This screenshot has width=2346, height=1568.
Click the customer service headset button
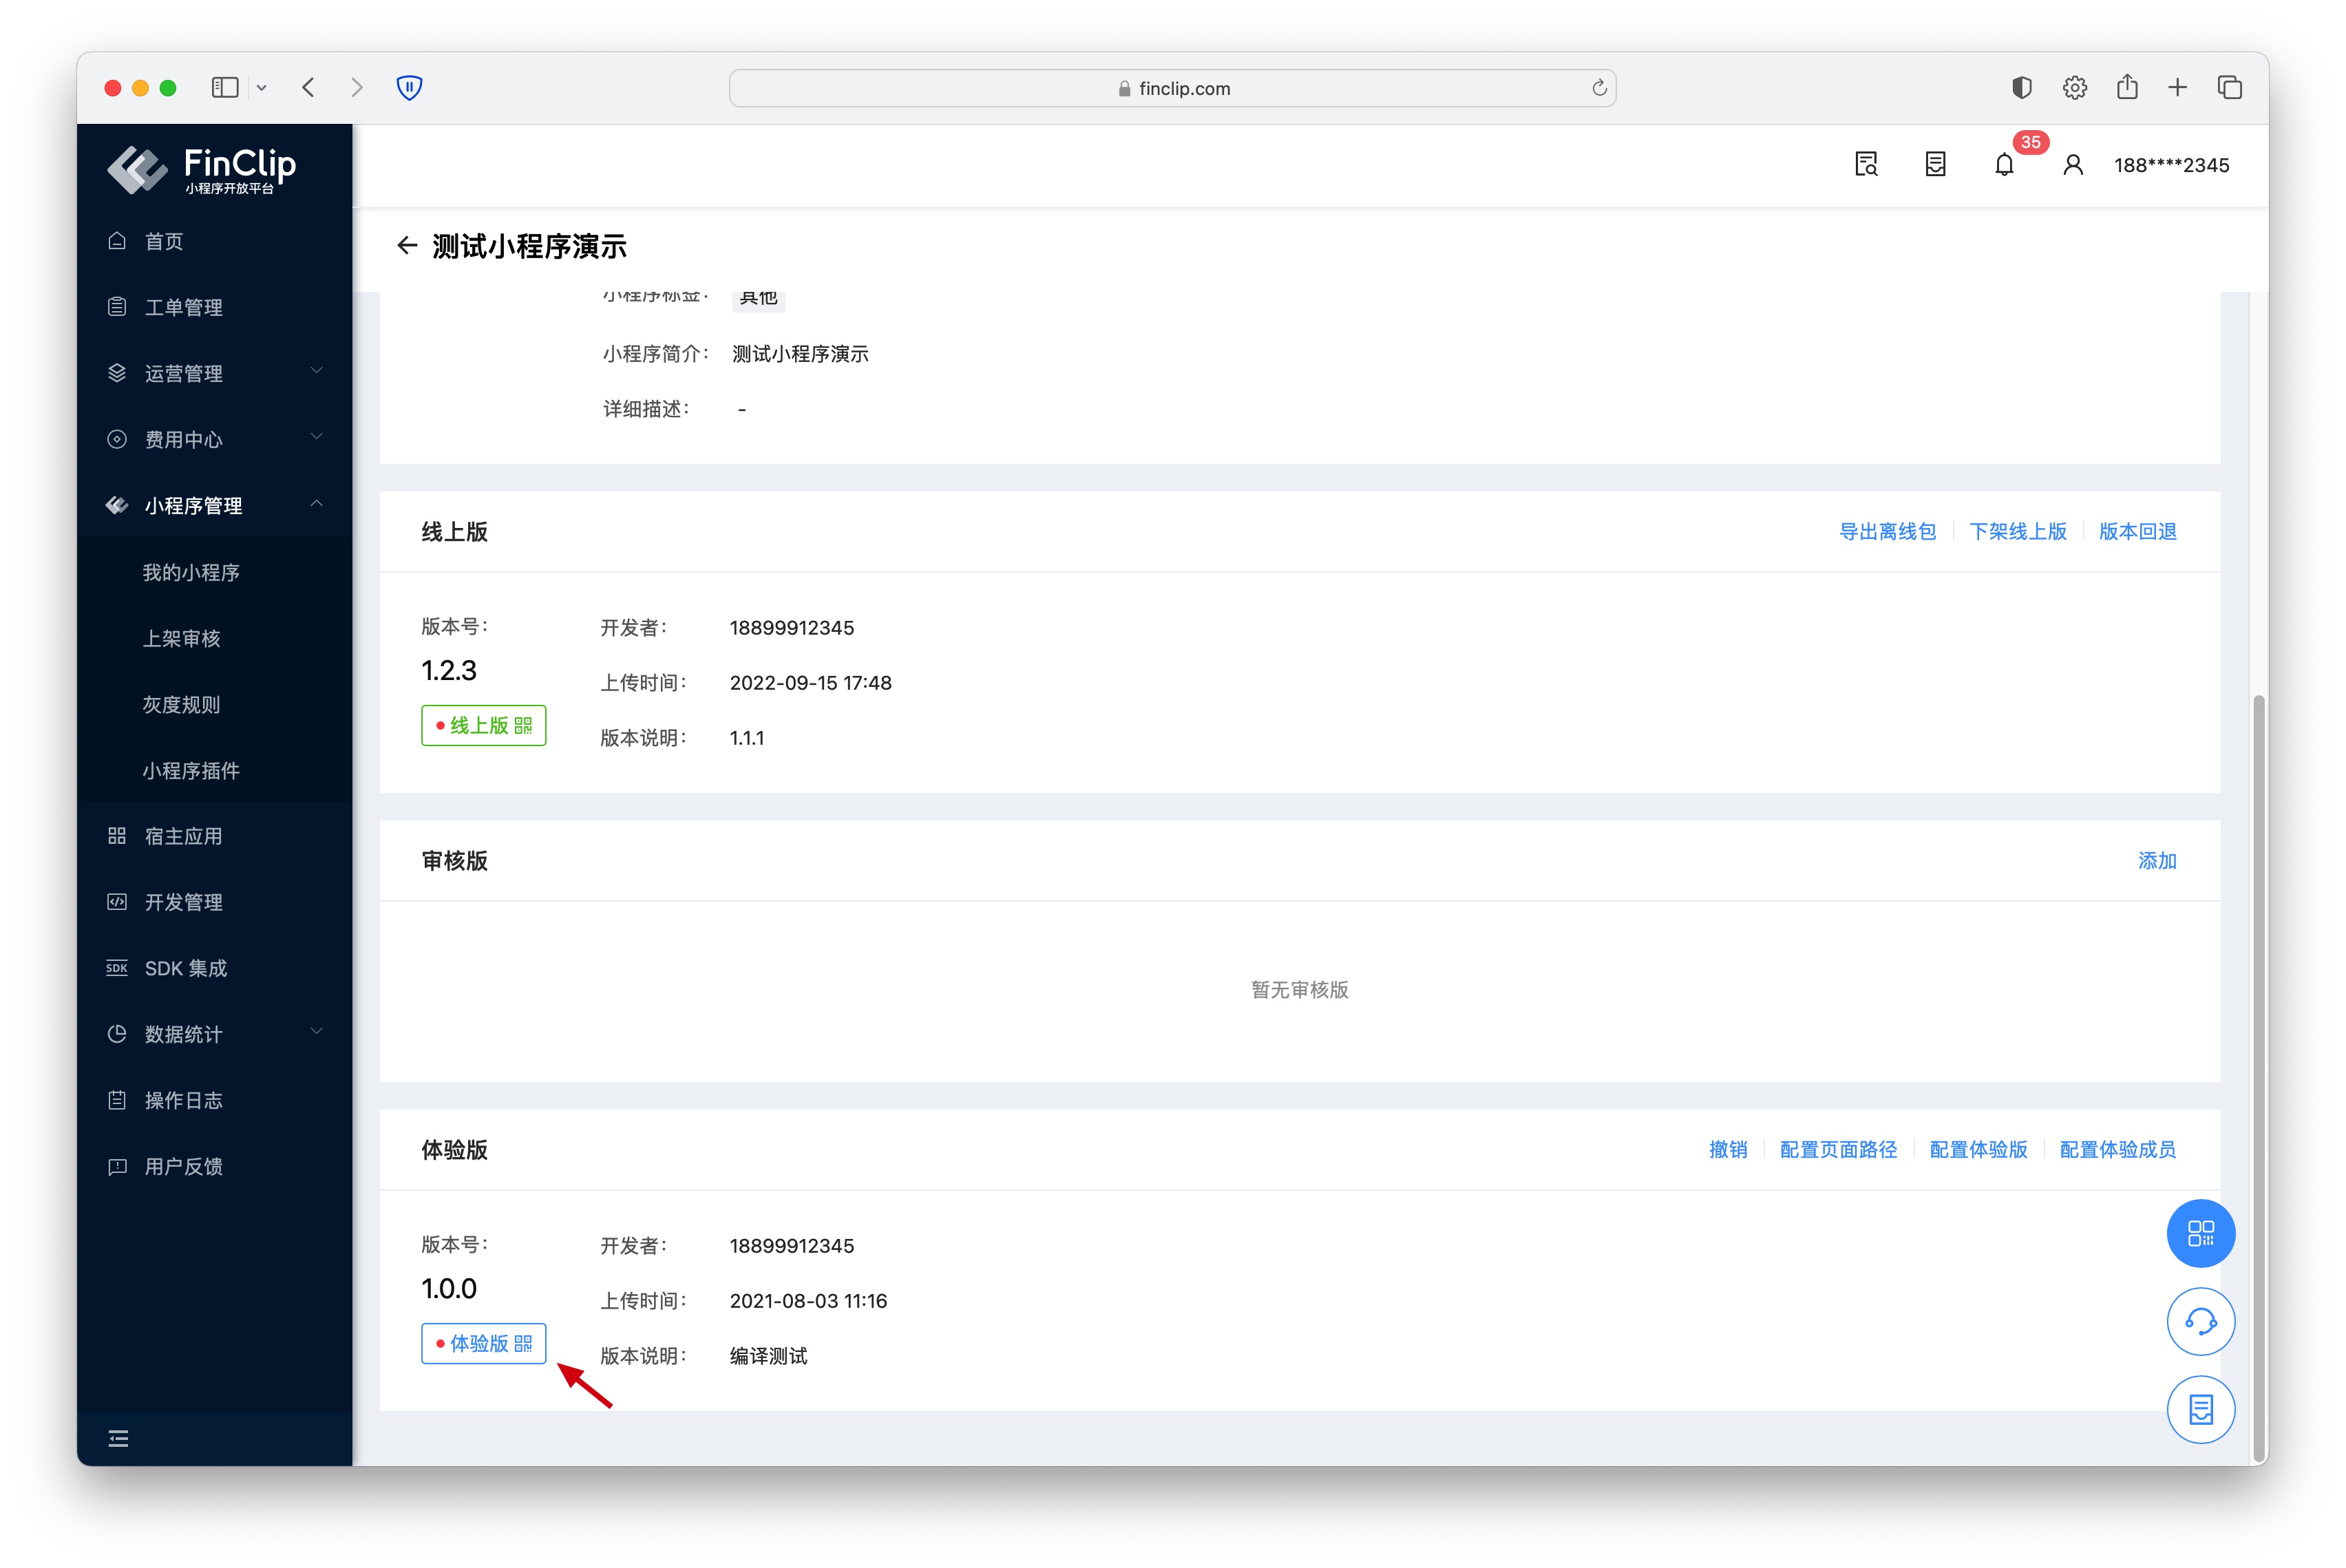pyautogui.click(x=2200, y=1321)
